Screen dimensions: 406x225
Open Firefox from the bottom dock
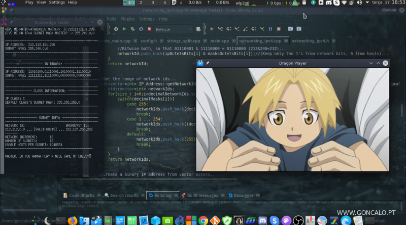click(x=72, y=220)
